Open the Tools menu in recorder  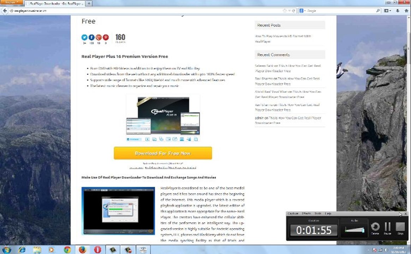(318, 214)
